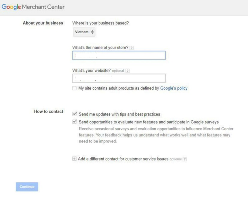Click the 'What's the name of your store?' label
248x199 pixels.
(x=100, y=47)
